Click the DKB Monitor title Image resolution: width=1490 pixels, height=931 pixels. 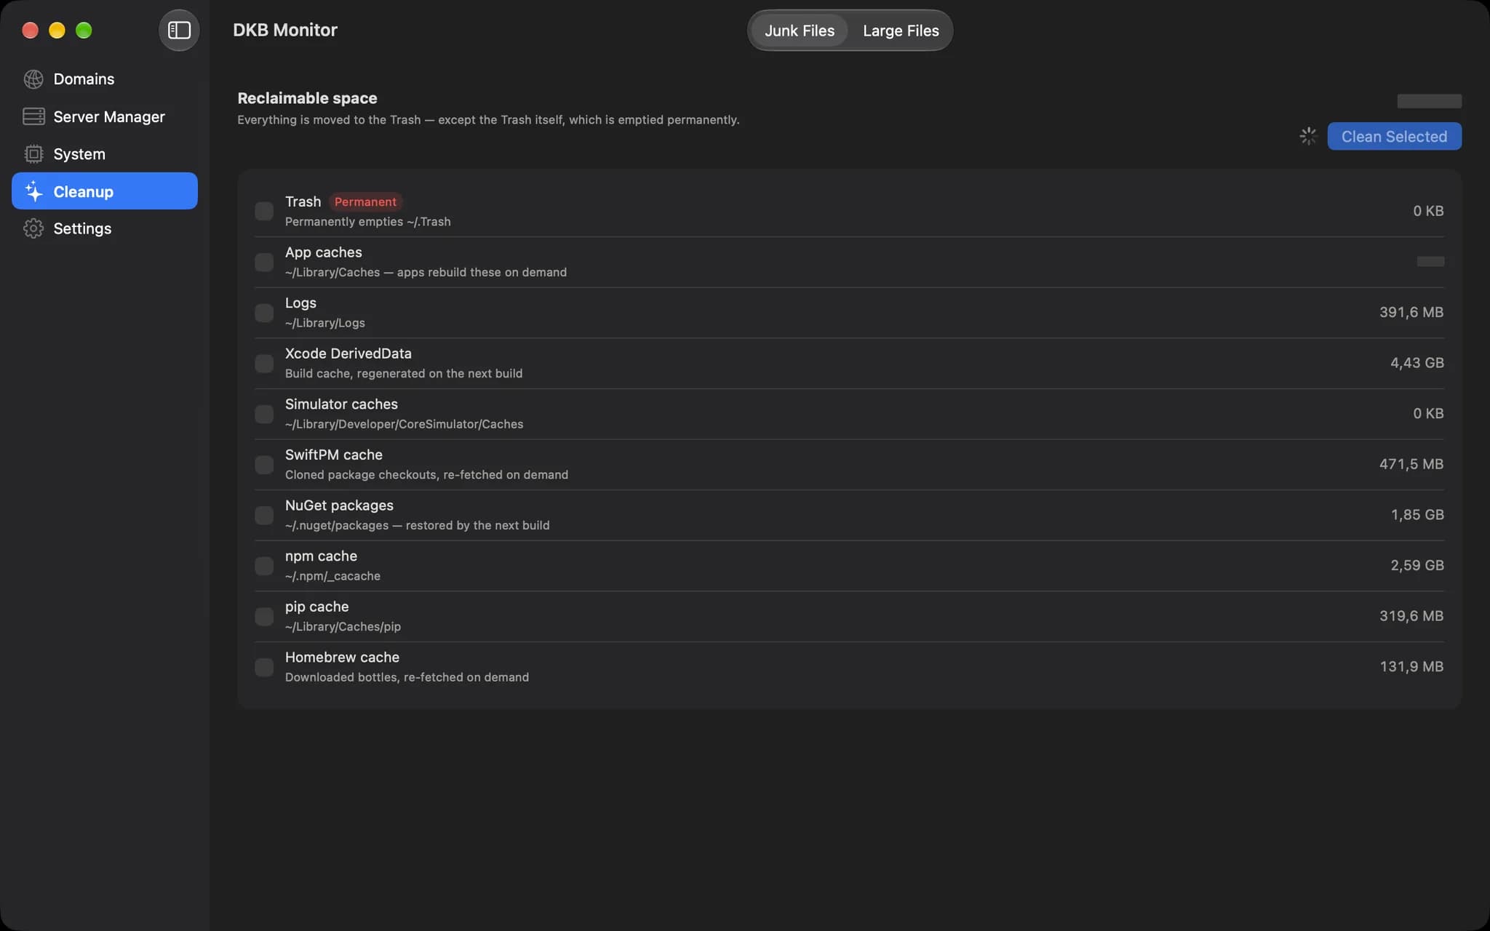[285, 30]
